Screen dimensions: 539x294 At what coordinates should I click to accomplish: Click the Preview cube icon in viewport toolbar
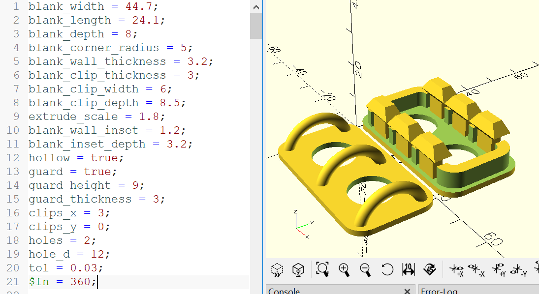pos(277,269)
